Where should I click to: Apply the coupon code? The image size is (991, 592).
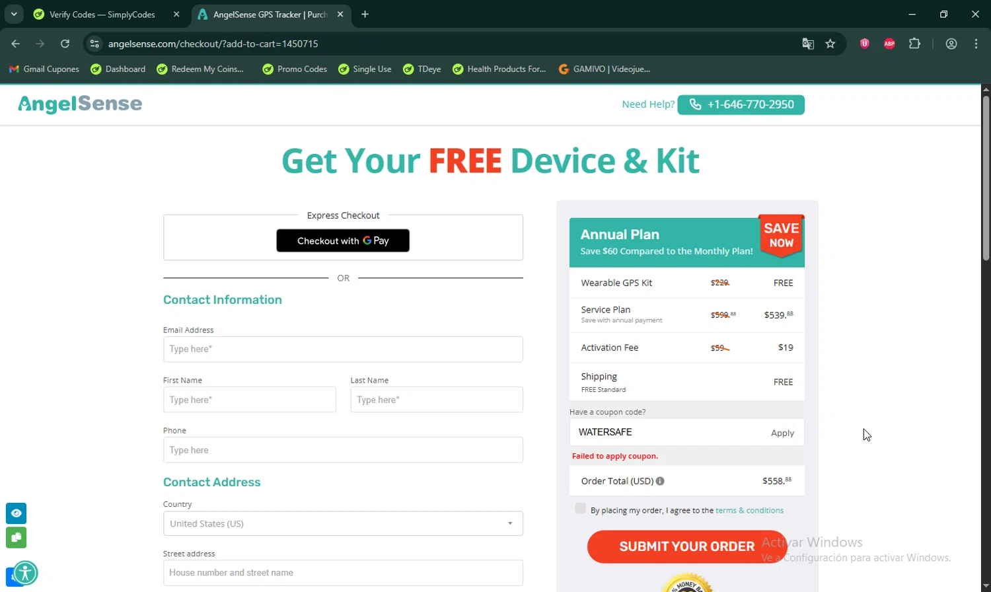click(x=782, y=433)
